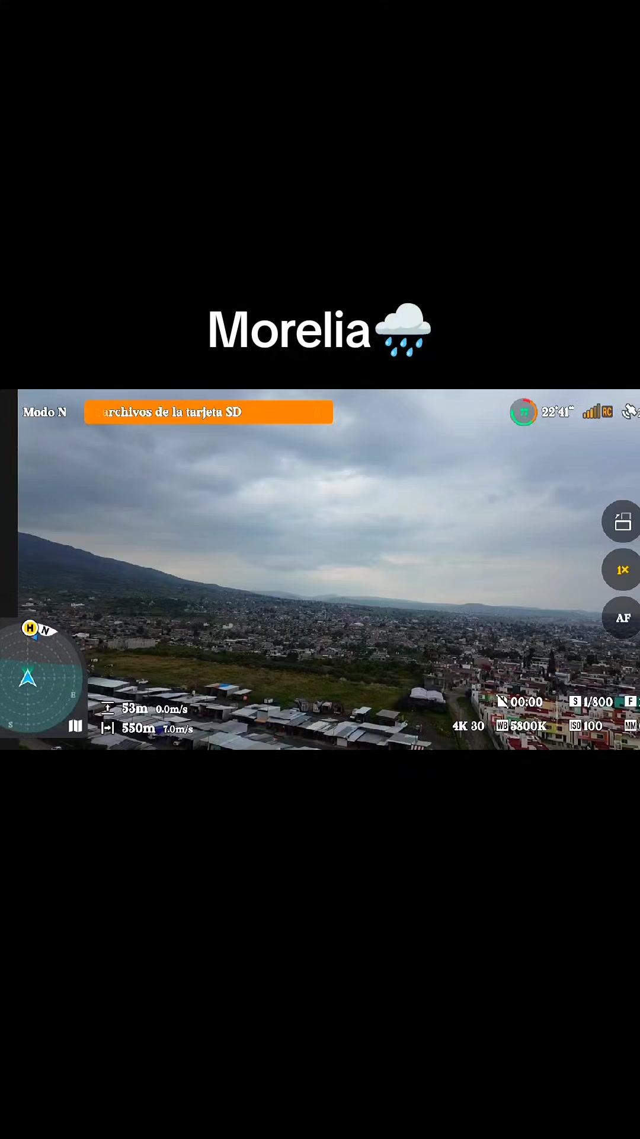
Task: Select the blue aircraft arrow on the compass
Action: tap(28, 677)
